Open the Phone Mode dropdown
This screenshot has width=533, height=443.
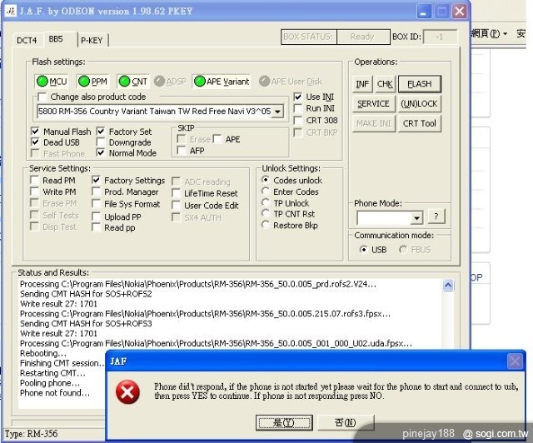point(416,217)
